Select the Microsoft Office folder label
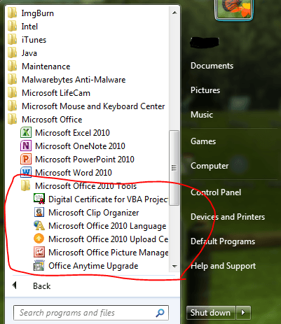This screenshot has width=281, height=324. click(52, 120)
